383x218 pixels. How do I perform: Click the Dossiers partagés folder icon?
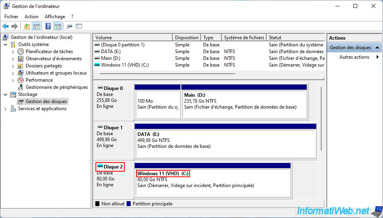click(x=21, y=66)
